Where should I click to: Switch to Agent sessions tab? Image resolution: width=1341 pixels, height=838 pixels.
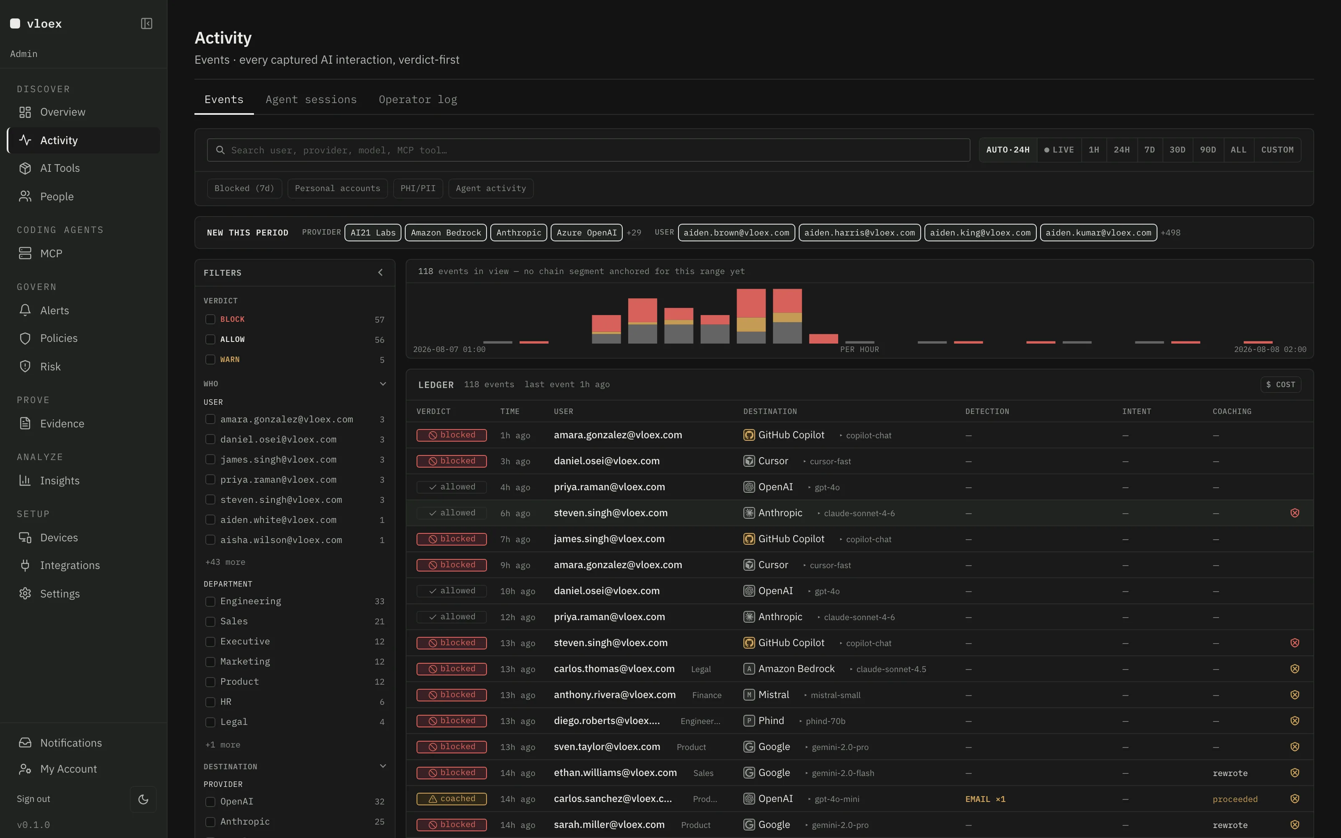coord(311,100)
